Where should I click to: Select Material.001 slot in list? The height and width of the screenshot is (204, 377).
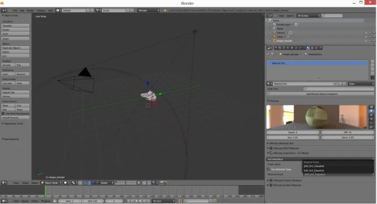tap(318, 63)
